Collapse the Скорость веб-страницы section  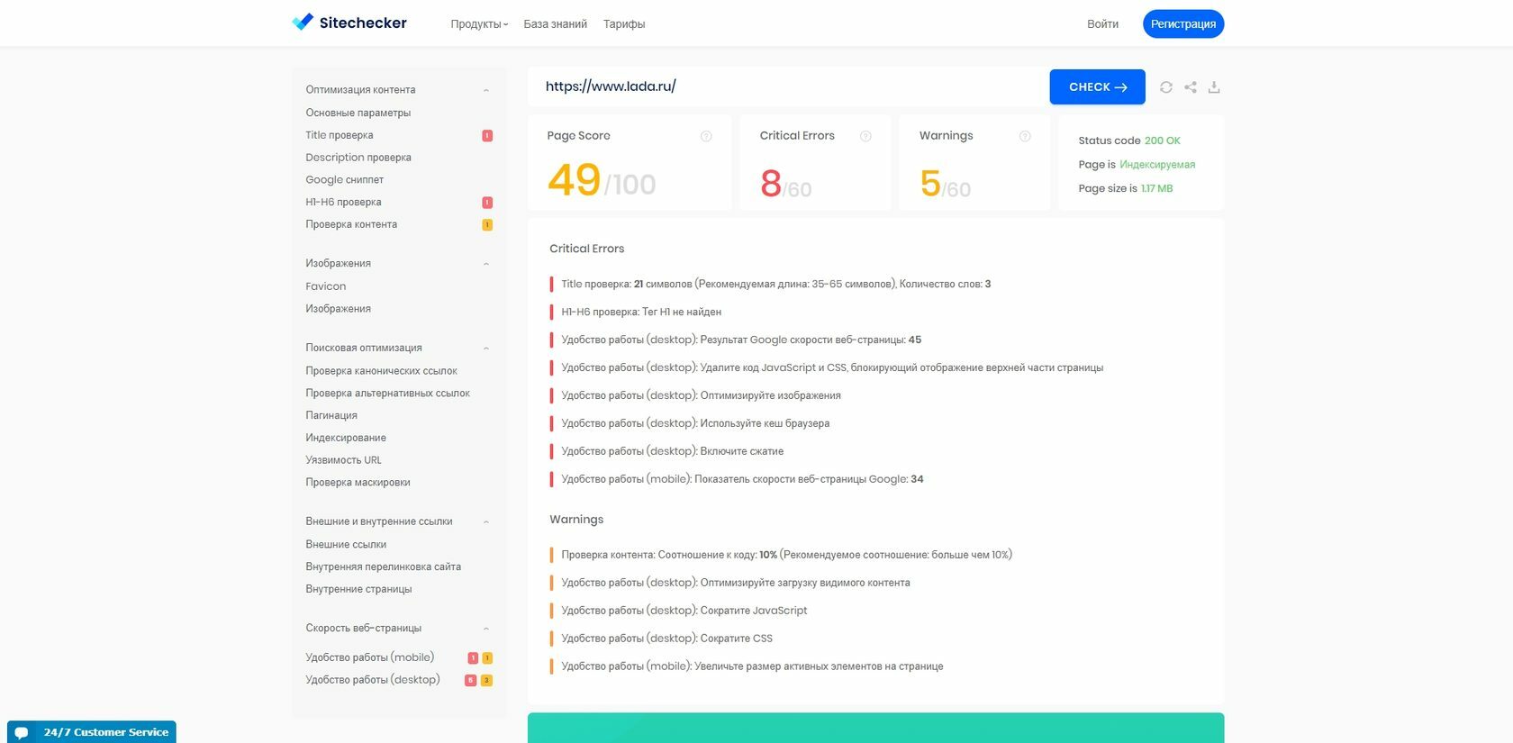486,629
